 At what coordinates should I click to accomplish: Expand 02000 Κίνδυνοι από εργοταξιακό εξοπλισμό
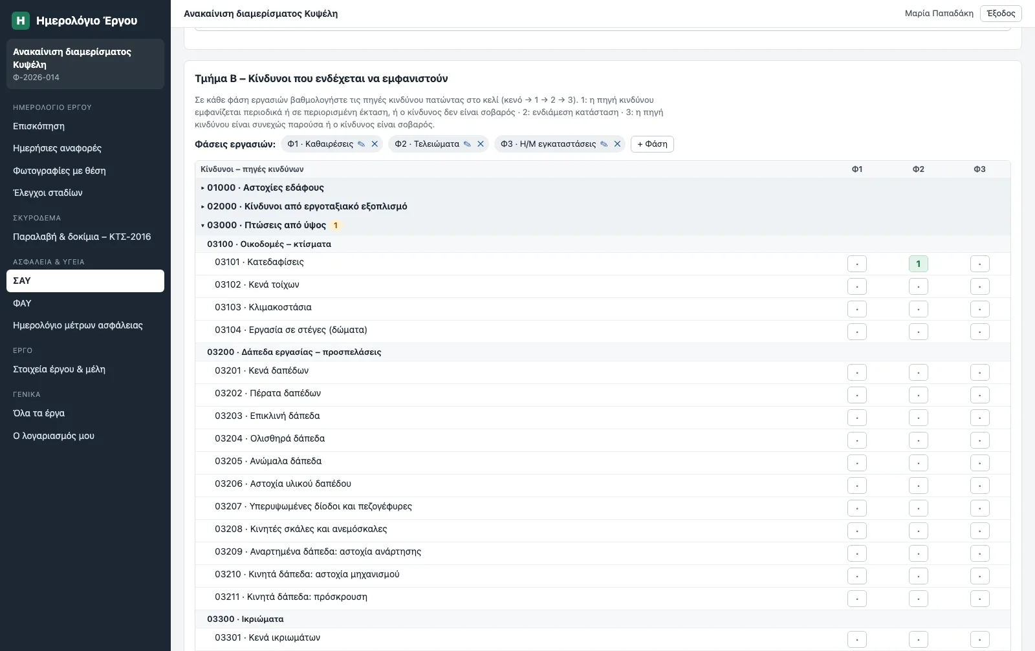point(303,207)
